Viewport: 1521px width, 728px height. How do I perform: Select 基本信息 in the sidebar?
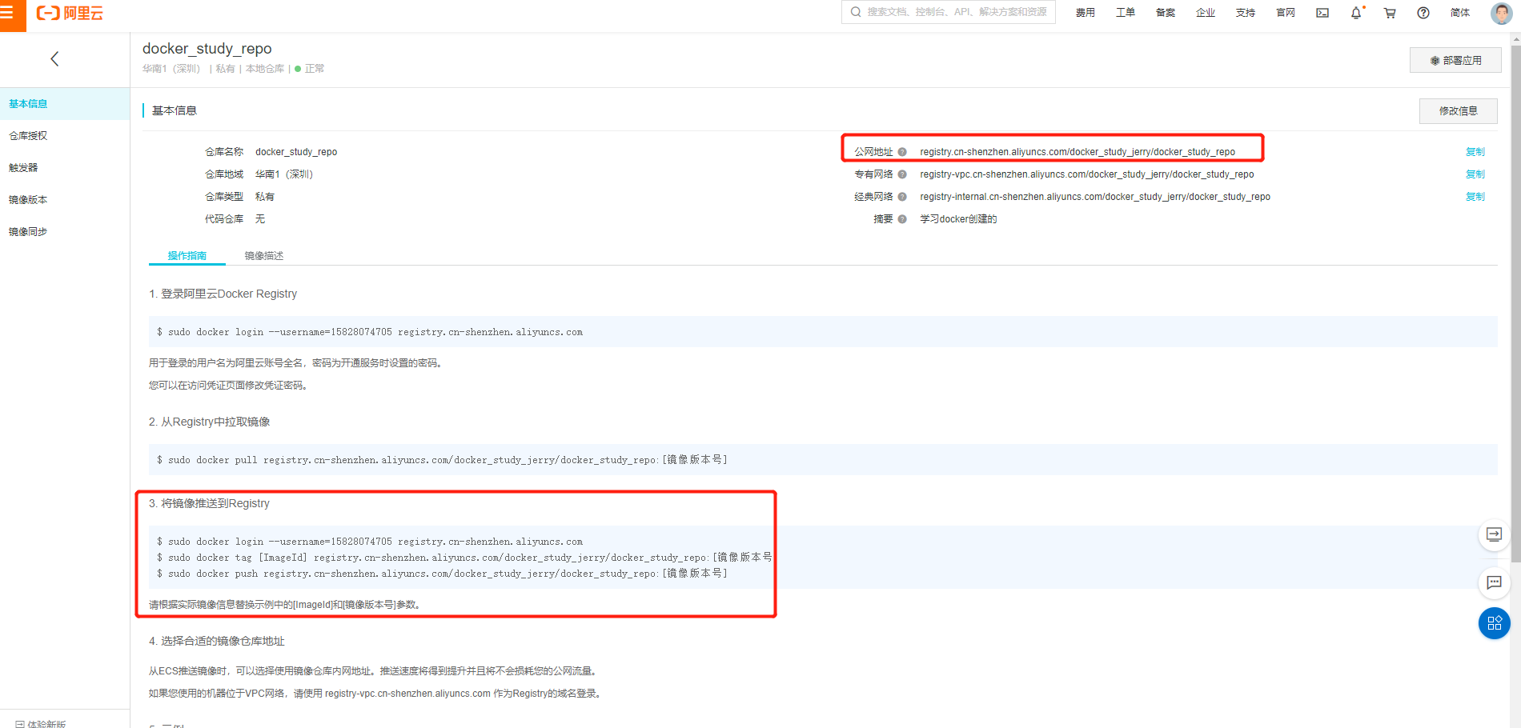(65, 104)
